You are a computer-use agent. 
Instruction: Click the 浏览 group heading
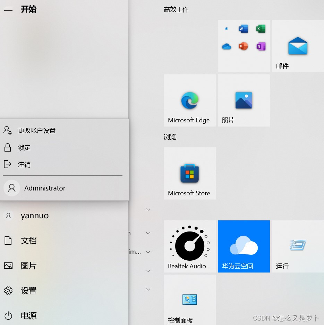coord(170,137)
